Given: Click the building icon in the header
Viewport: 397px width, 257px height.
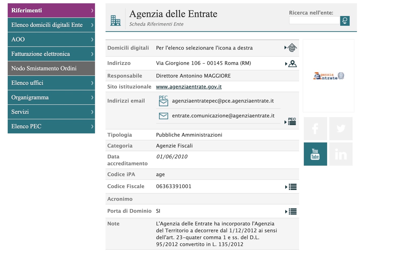Looking at the screenshot, I should pyautogui.click(x=116, y=20).
